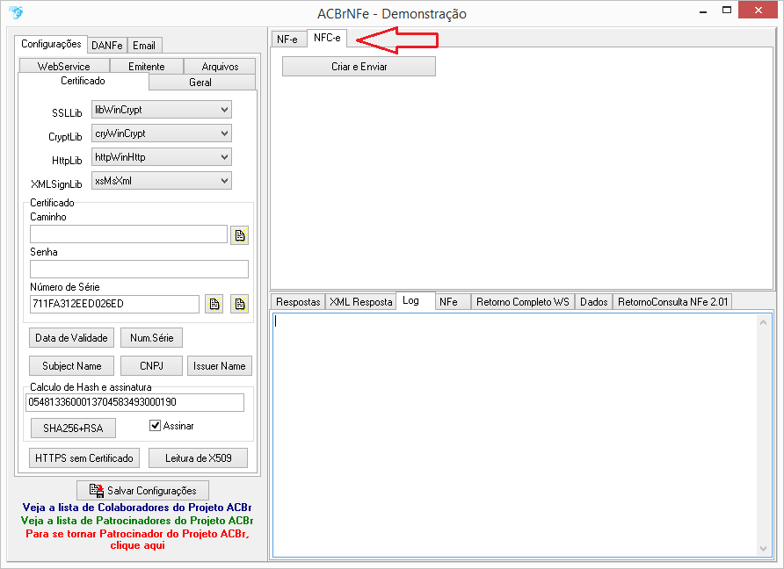
Task: Save settings with Salvar Configurações button
Action: tap(142, 491)
